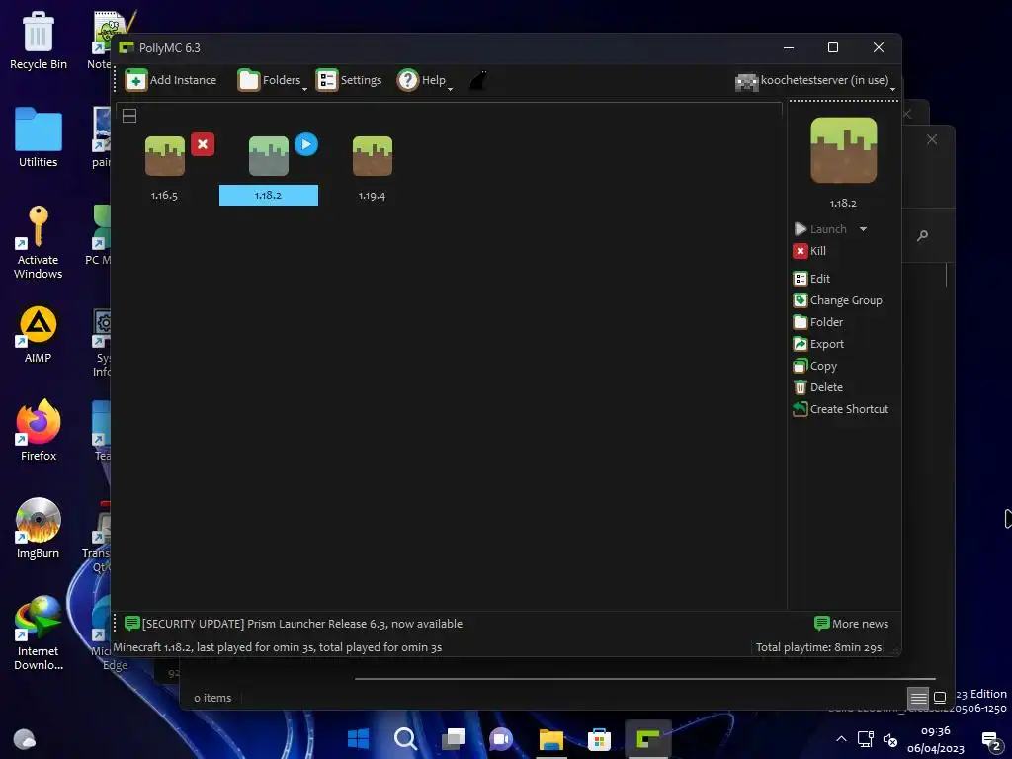
Task: Delete the selected instance
Action: pyautogui.click(x=818, y=387)
